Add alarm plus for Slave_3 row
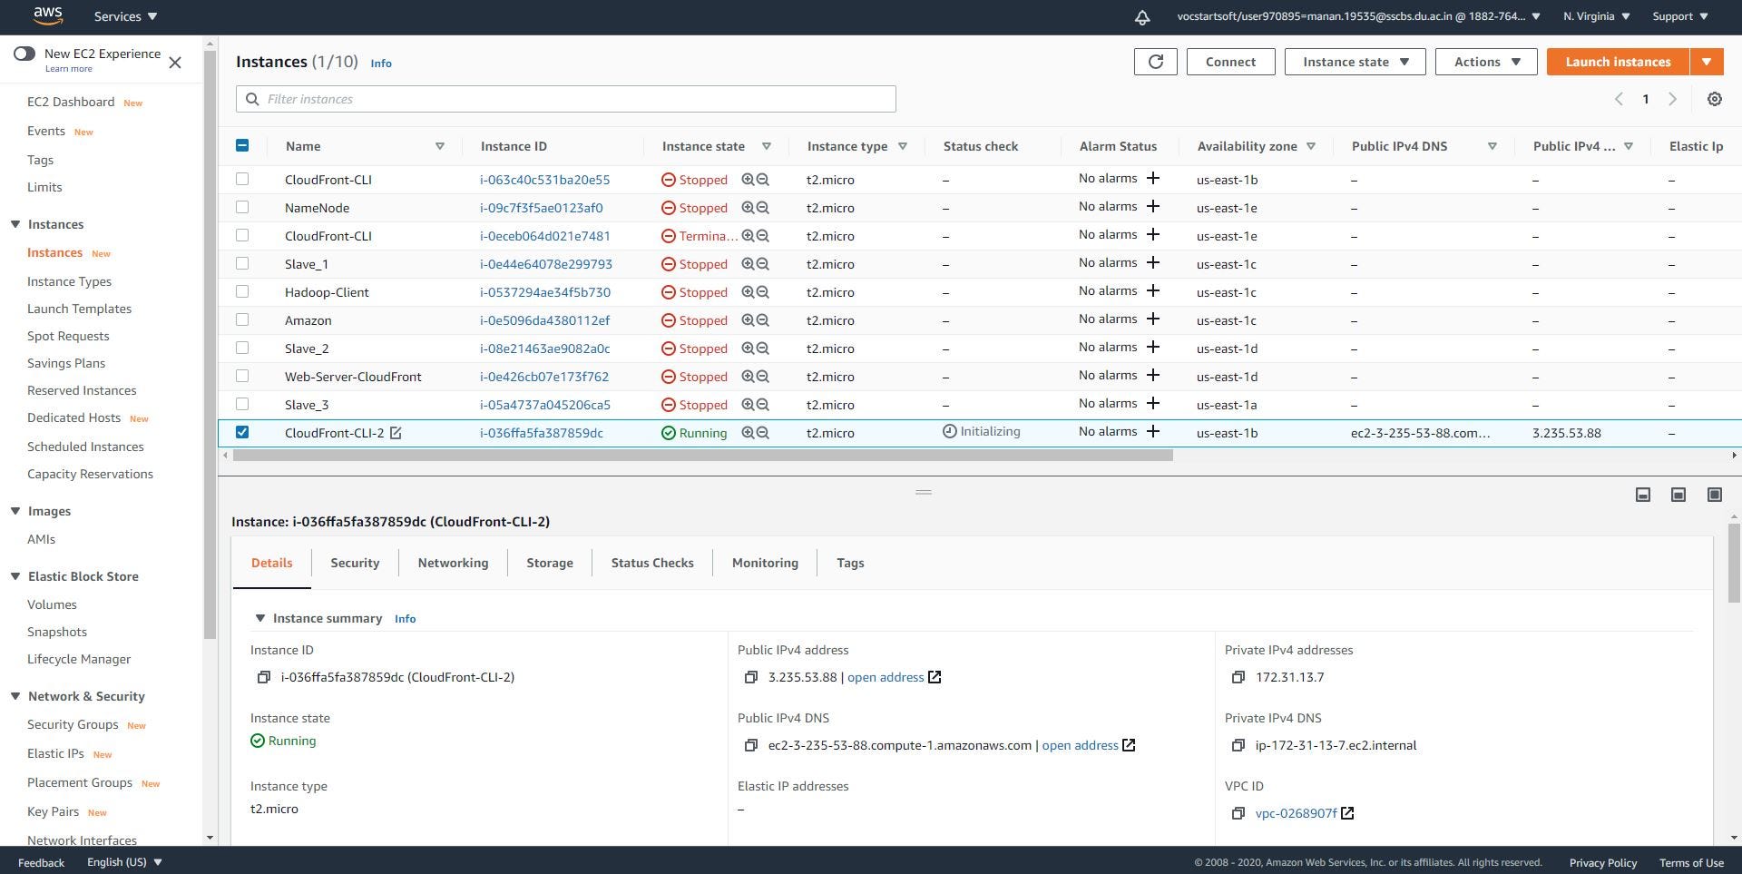Screen dimensions: 1742x874 point(1152,403)
